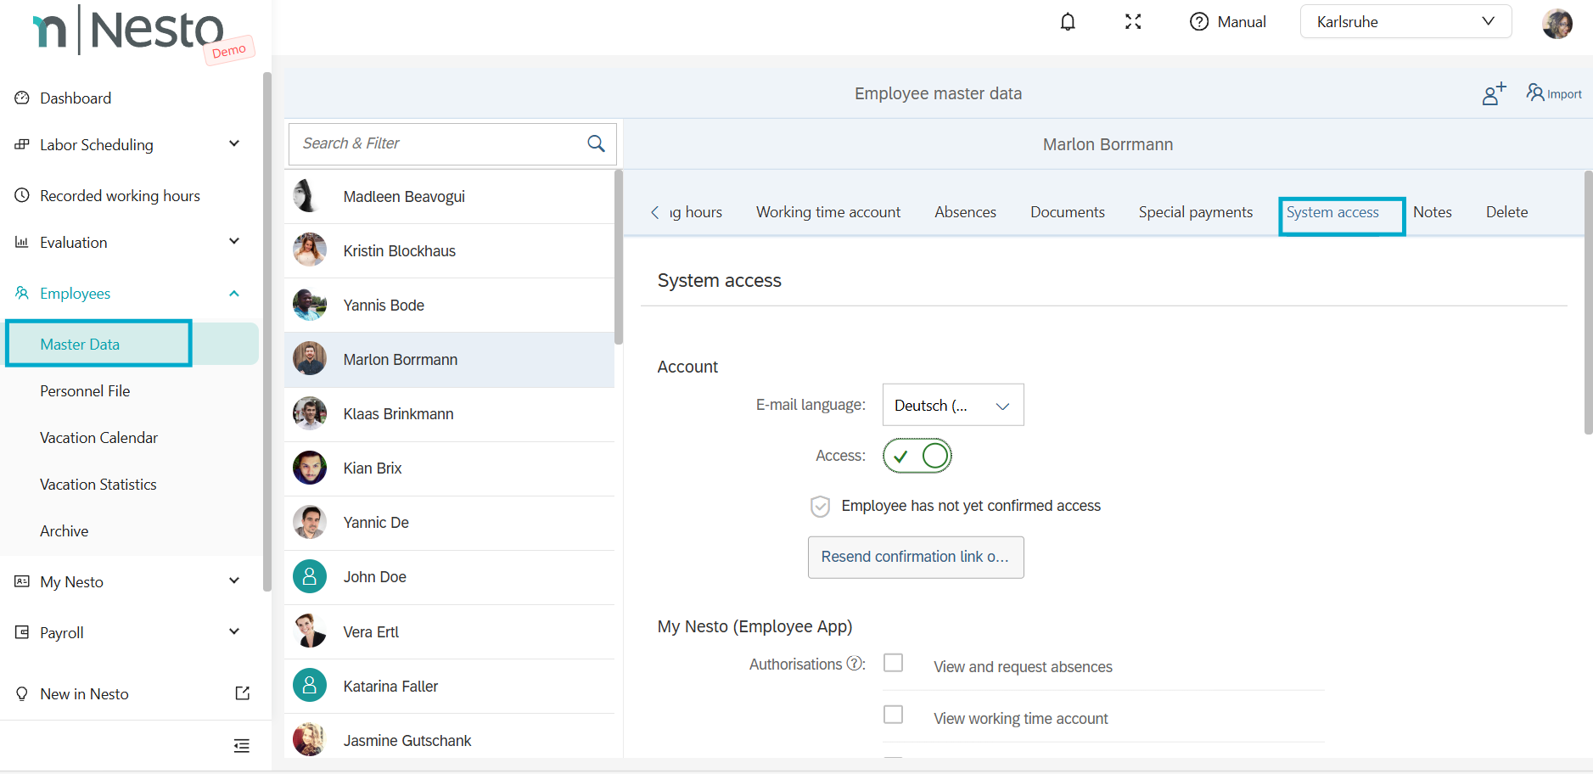Toggle fullscreen mode icon
Screen dimensions: 1593x774
click(1133, 22)
